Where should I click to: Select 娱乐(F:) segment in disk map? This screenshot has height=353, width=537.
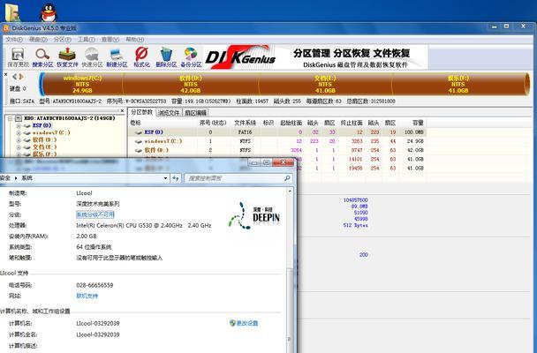pyautogui.click(x=458, y=84)
